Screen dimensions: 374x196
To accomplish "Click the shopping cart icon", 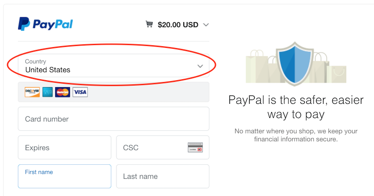I will (150, 24).
